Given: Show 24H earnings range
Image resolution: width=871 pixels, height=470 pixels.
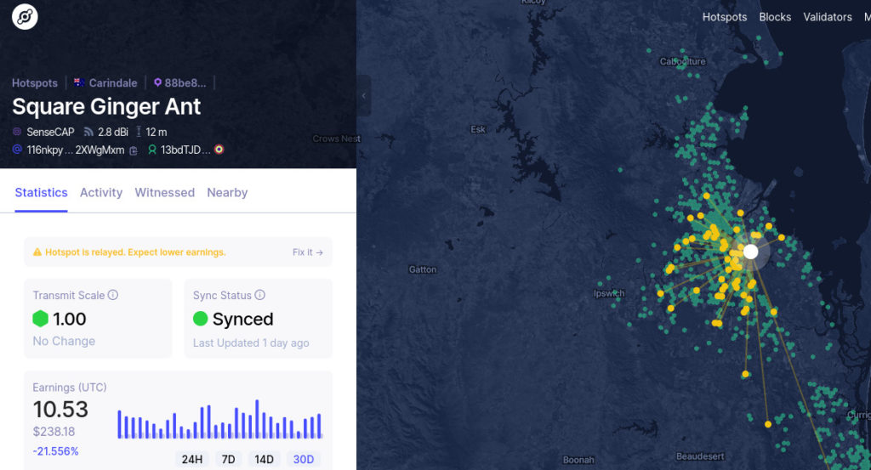Looking at the screenshot, I should [x=191, y=460].
